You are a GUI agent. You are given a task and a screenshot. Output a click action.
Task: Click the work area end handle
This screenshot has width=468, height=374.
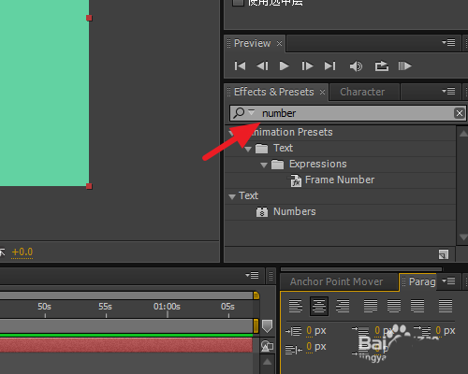tap(256, 325)
